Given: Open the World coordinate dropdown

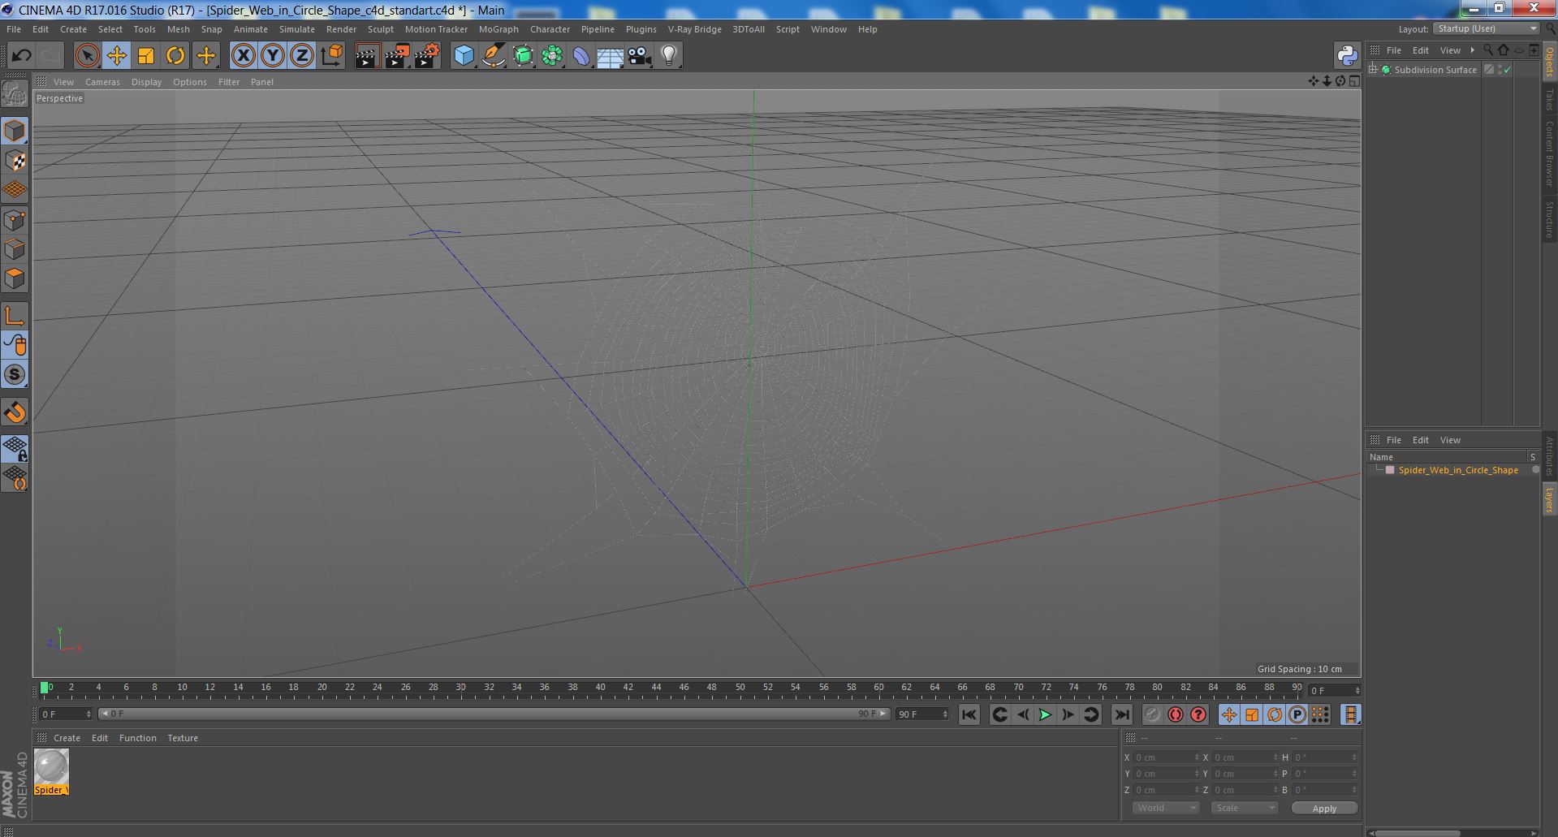Looking at the screenshot, I should [x=1166, y=809].
